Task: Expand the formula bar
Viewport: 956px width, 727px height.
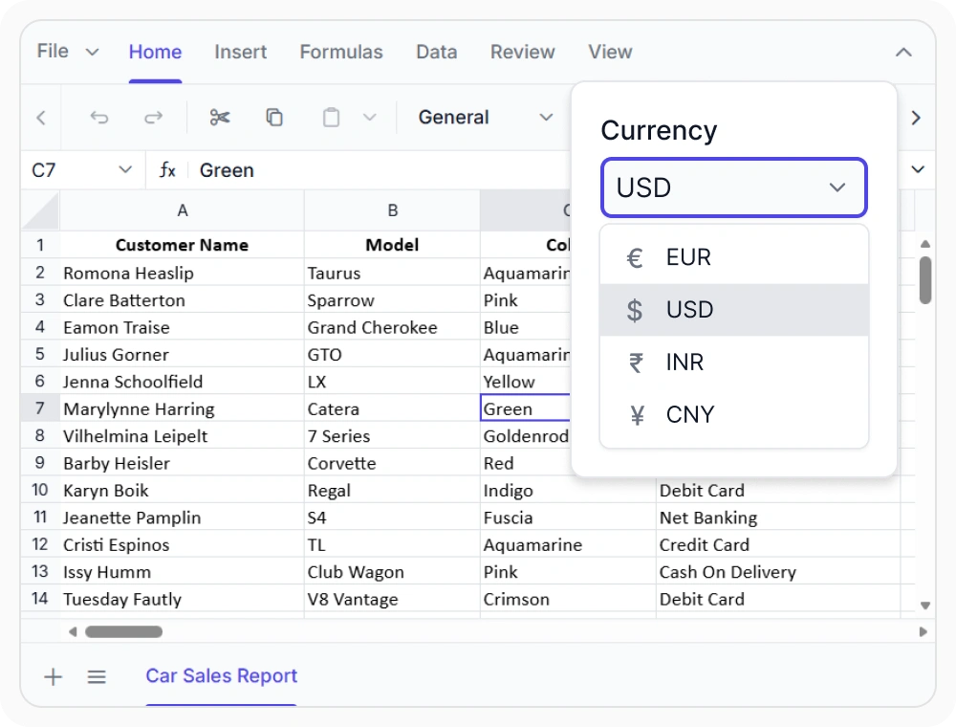Action: click(x=918, y=169)
